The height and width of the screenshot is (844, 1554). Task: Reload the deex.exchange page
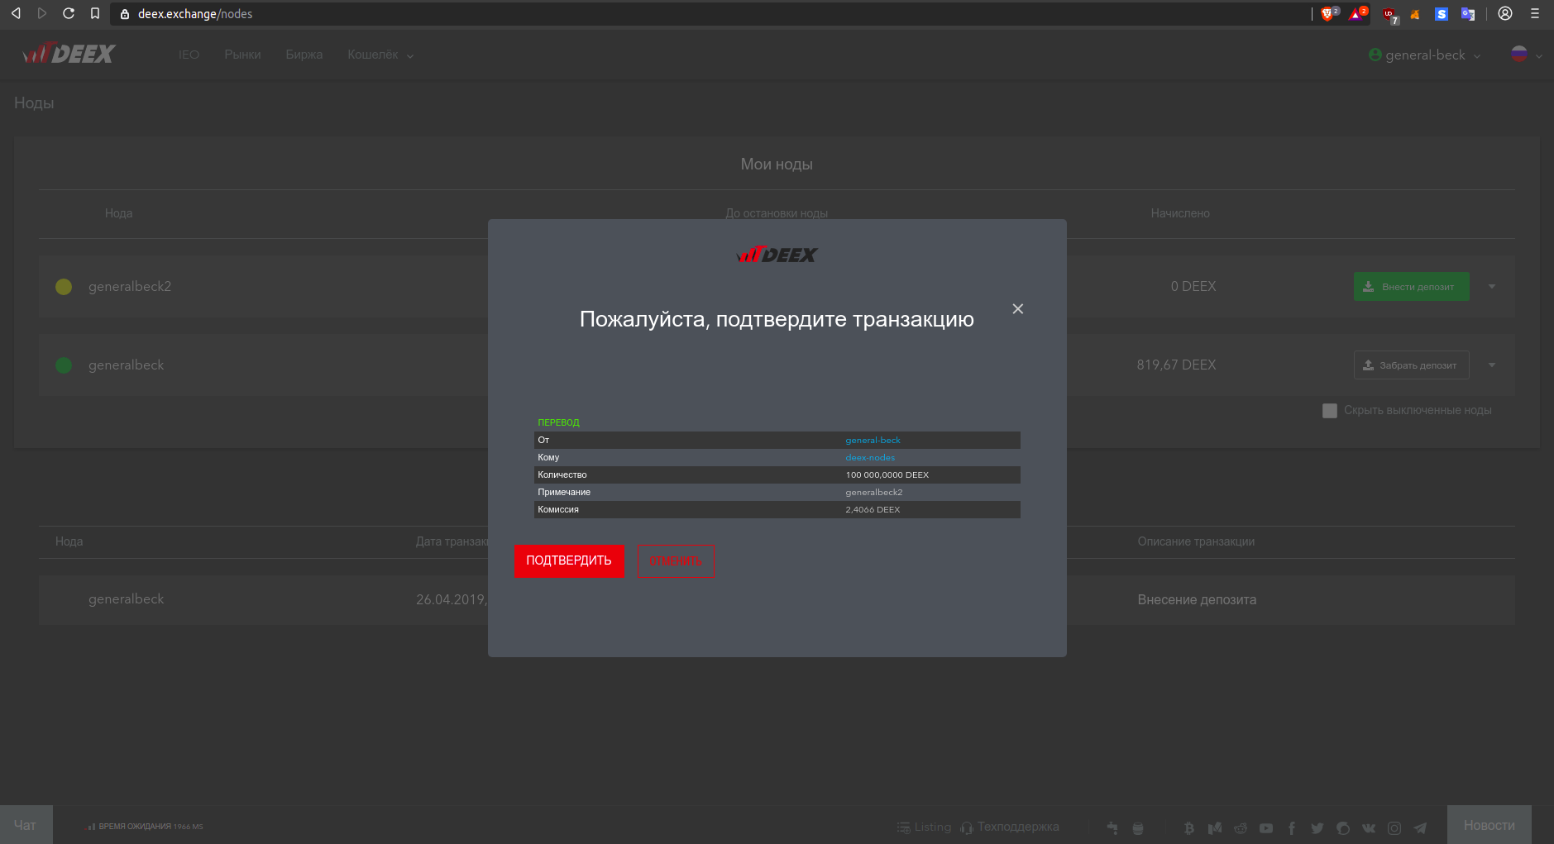69,13
